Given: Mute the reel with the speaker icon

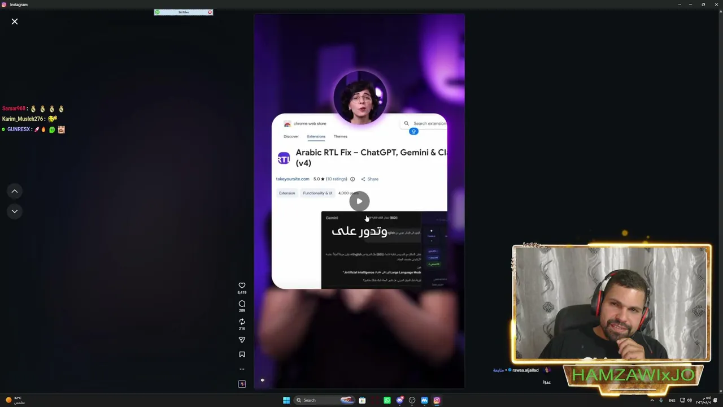Looking at the screenshot, I should tap(262, 380).
